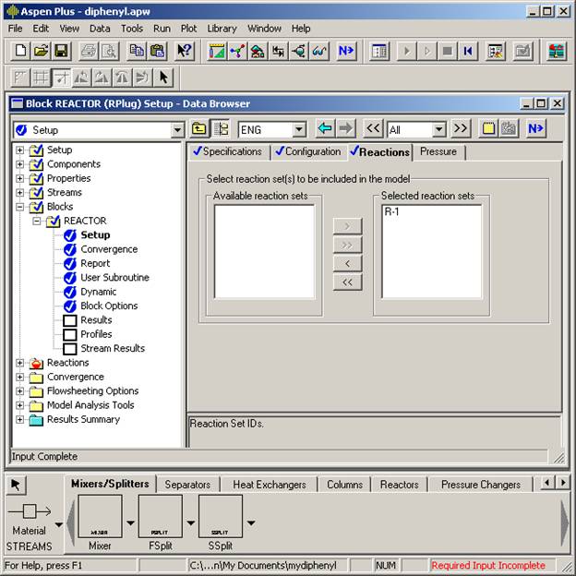Screen dimensions: 576x576
Task: Click the context help question-mark icon
Action: 185,51
